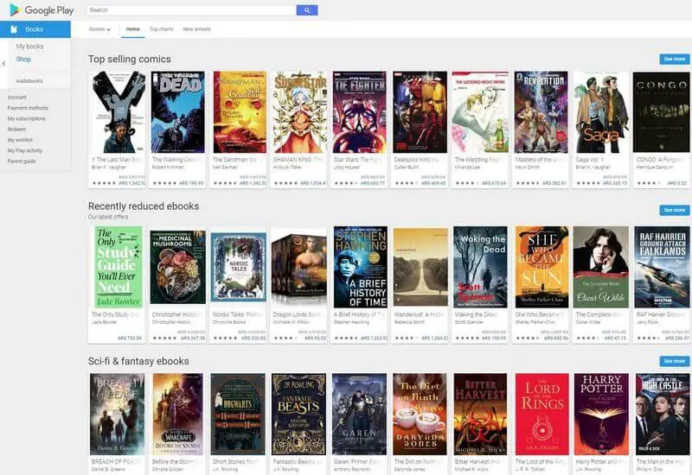Open Warcraft Before the Storm cover
Screen dimensions: 692x475
[178, 415]
